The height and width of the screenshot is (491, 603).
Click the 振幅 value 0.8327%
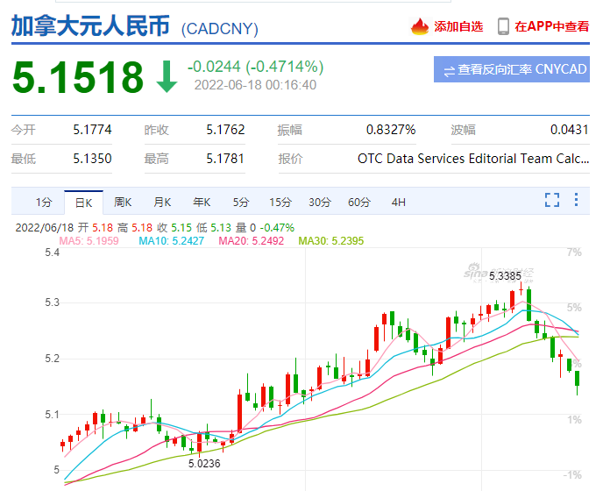pos(391,130)
